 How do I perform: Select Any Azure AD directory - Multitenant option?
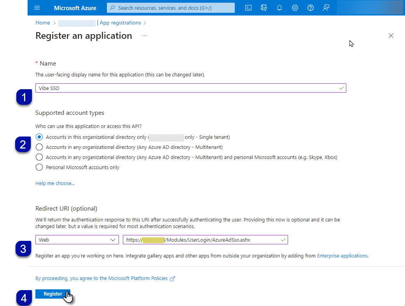[39, 147]
